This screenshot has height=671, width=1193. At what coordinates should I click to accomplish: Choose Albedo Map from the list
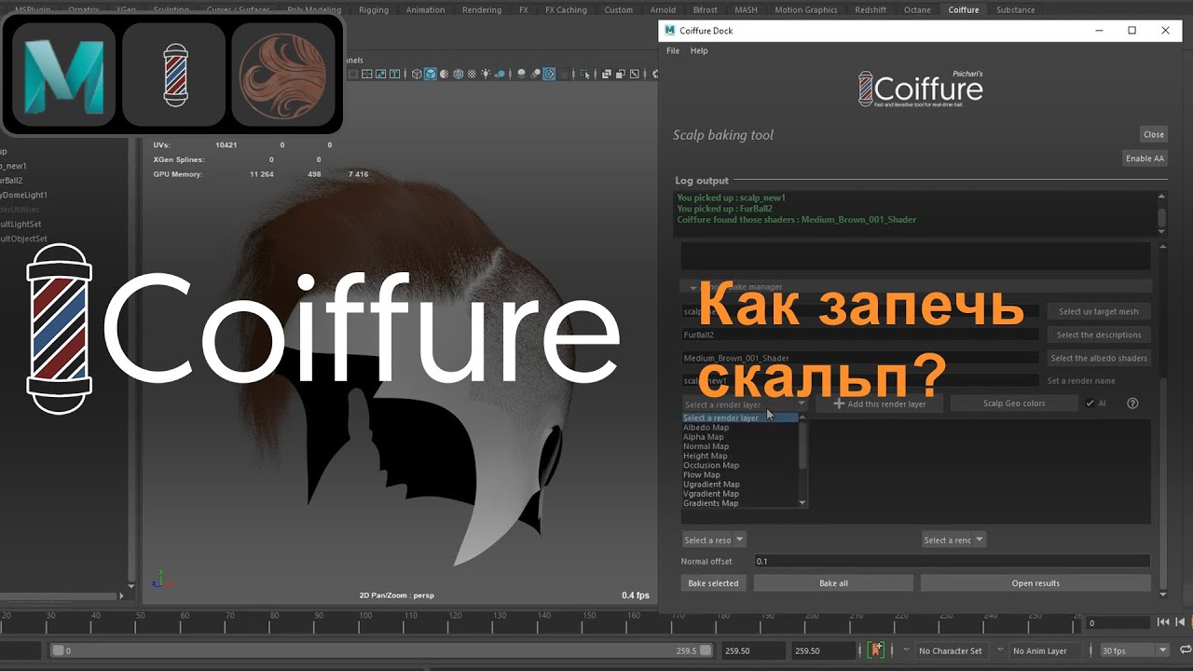[706, 428]
